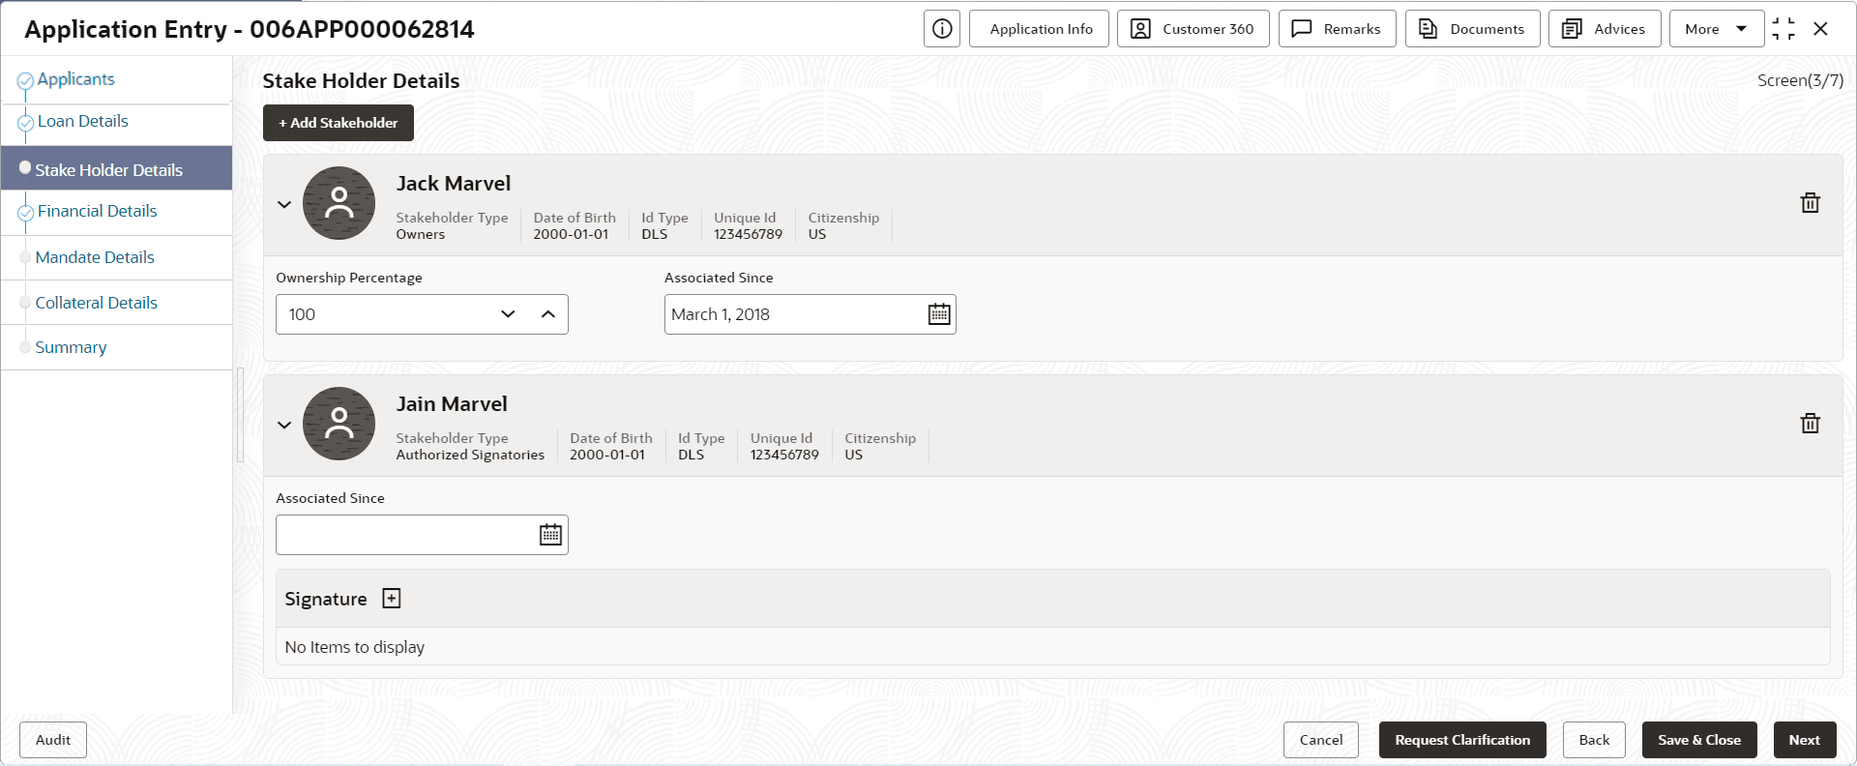
Task: Click the Signature add plus icon
Action: point(391,599)
